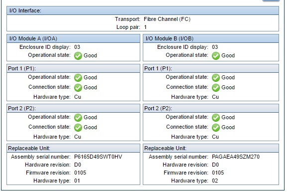The height and width of the screenshot is (196, 290).
Task: Click Module A firmware revision 0105
Action: click(x=80, y=173)
